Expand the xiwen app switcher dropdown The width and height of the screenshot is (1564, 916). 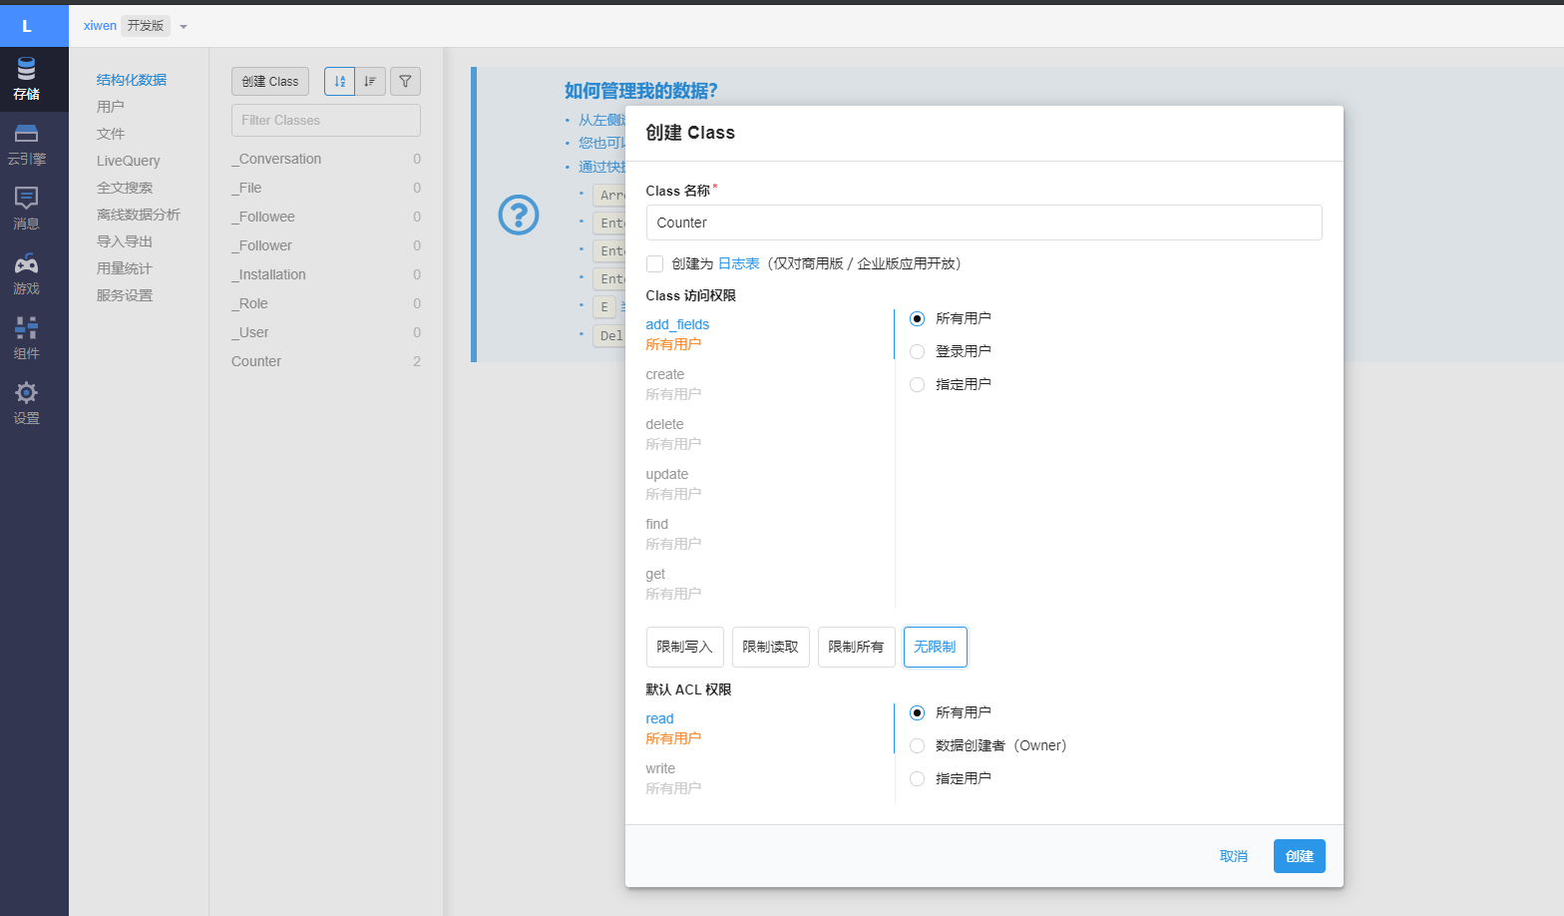[x=184, y=27]
